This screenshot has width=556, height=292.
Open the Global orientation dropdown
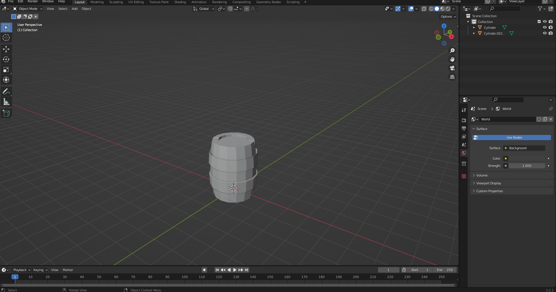click(x=204, y=9)
